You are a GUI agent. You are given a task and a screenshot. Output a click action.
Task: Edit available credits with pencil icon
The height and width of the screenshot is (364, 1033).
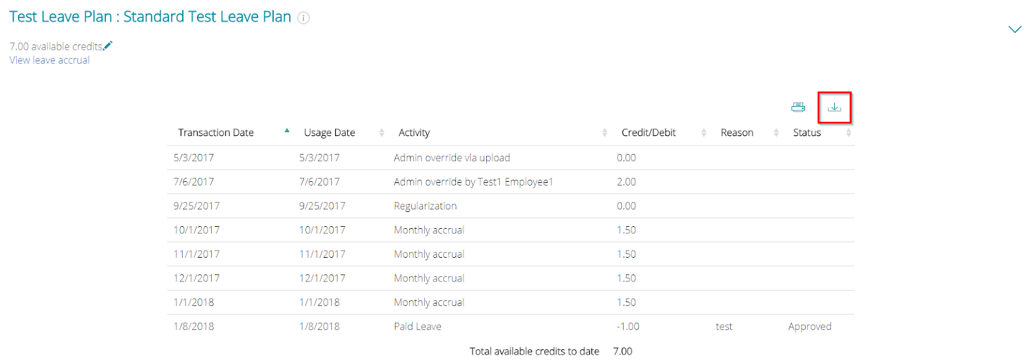coord(108,45)
